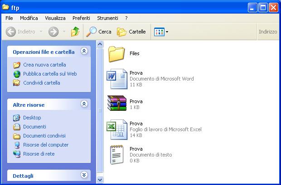Collapse the Operazioni file e cartella panel
This screenshot has height=185, width=281.
click(x=84, y=51)
